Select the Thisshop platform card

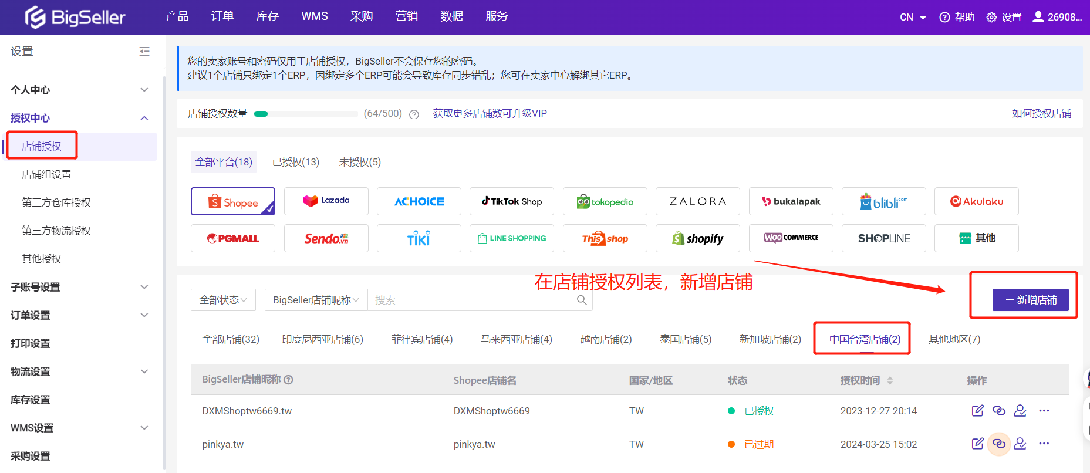pos(605,238)
